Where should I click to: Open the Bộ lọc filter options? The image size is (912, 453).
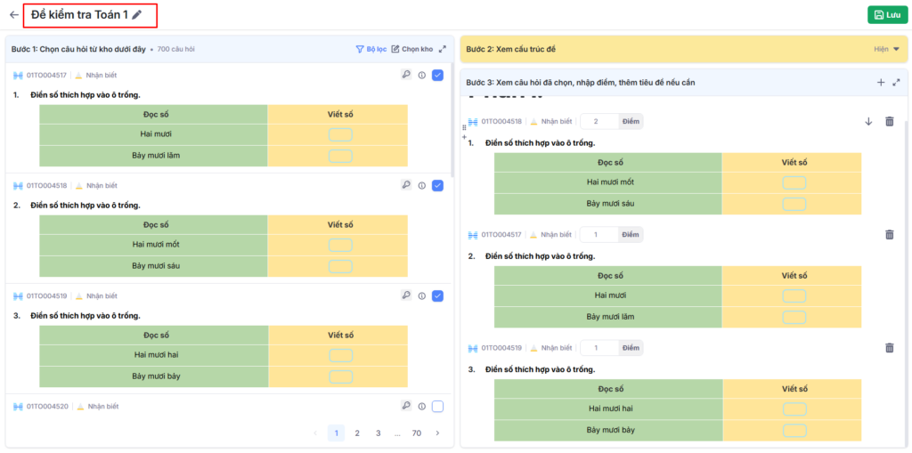pyautogui.click(x=370, y=49)
